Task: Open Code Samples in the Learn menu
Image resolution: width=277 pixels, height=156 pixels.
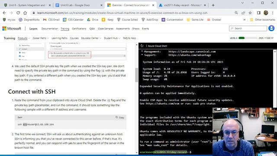Action: [x=106, y=29]
